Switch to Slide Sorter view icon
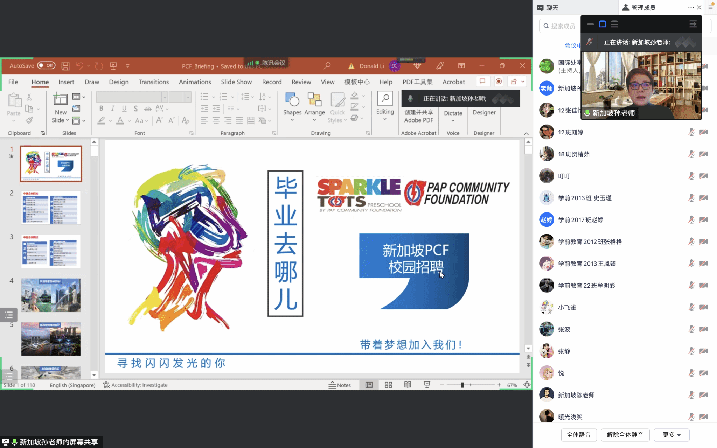Screen dimensions: 717x448 click(x=388, y=385)
